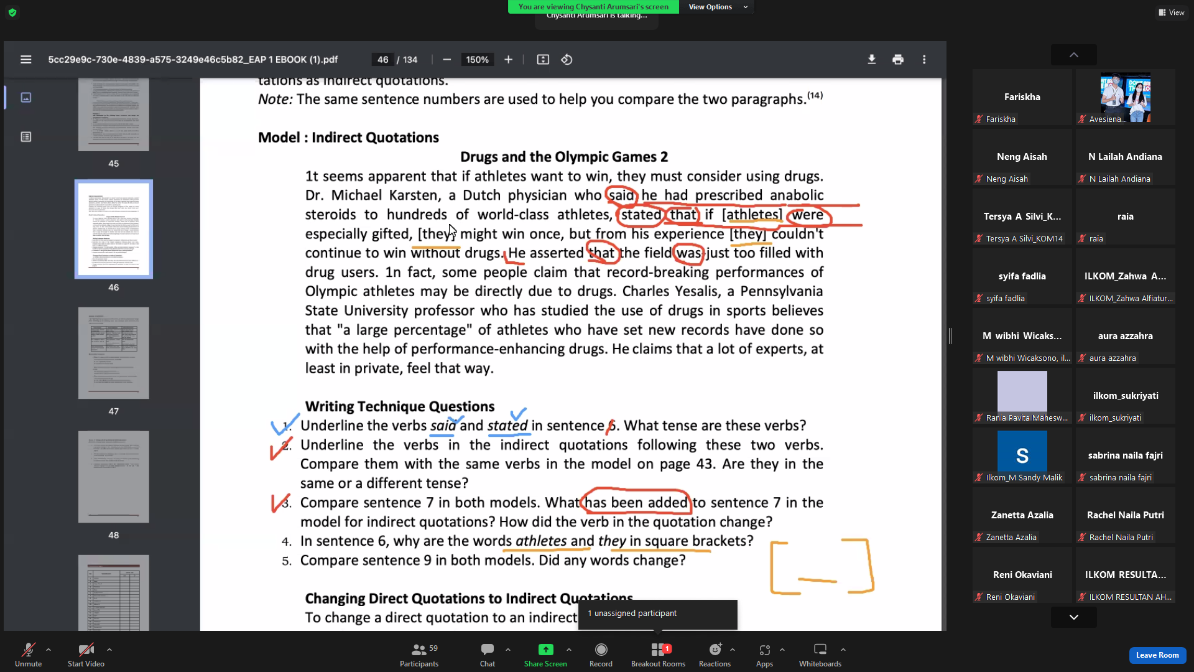The image size is (1194, 672).
Task: Start recording the meeting
Action: [601, 655]
